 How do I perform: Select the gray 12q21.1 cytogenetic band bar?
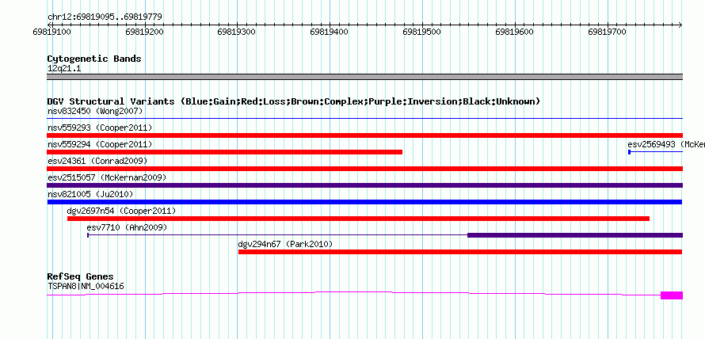[364, 77]
